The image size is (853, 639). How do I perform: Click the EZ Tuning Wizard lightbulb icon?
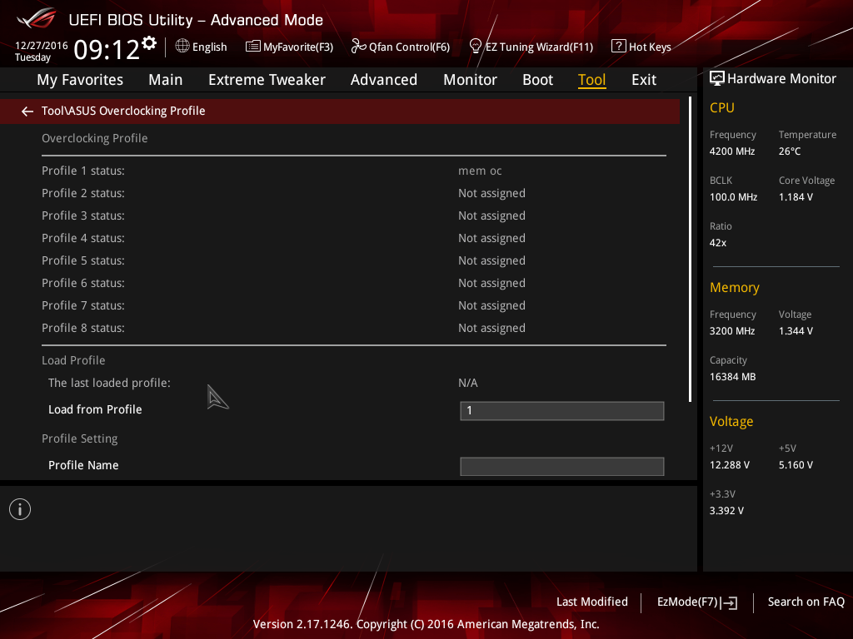(476, 47)
